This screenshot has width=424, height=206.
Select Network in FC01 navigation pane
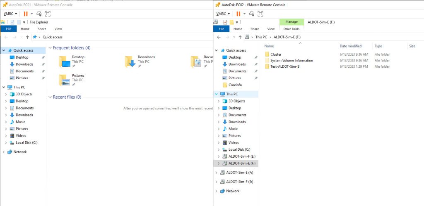20,152
